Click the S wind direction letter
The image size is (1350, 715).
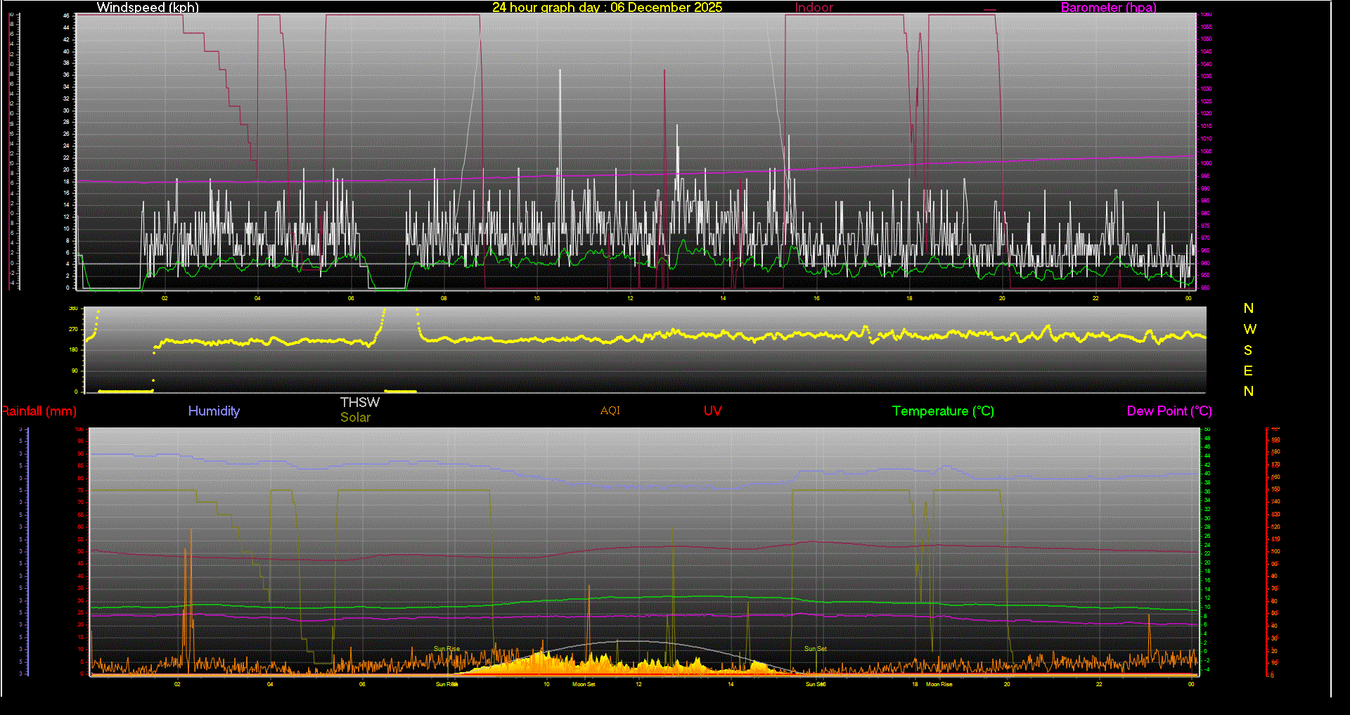[x=1248, y=350]
